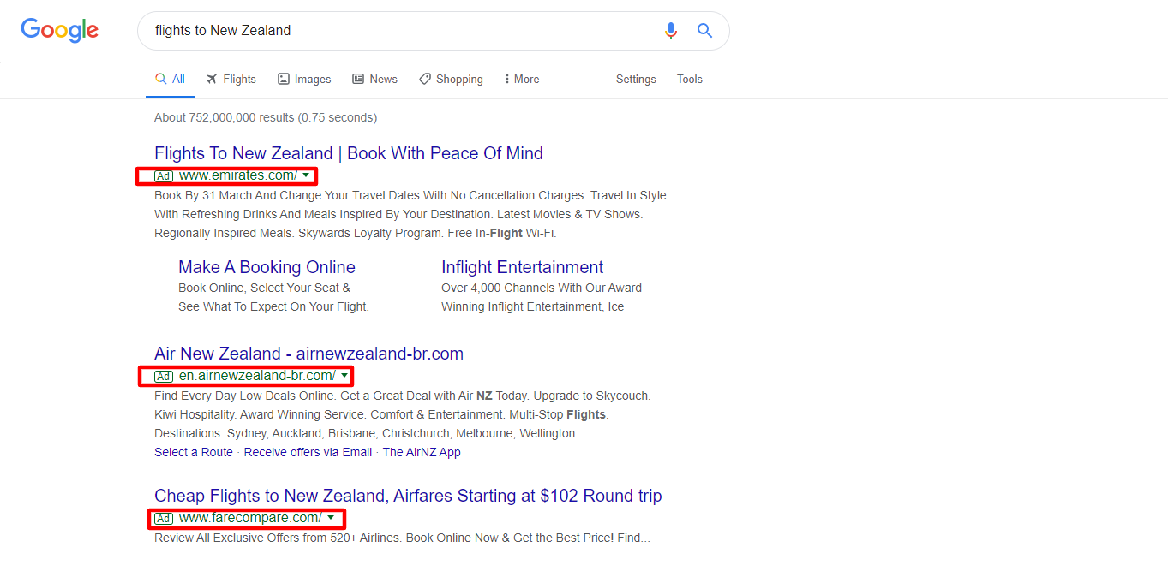Expand the airnewzealand-br.com ad dropdown arrow

click(344, 375)
